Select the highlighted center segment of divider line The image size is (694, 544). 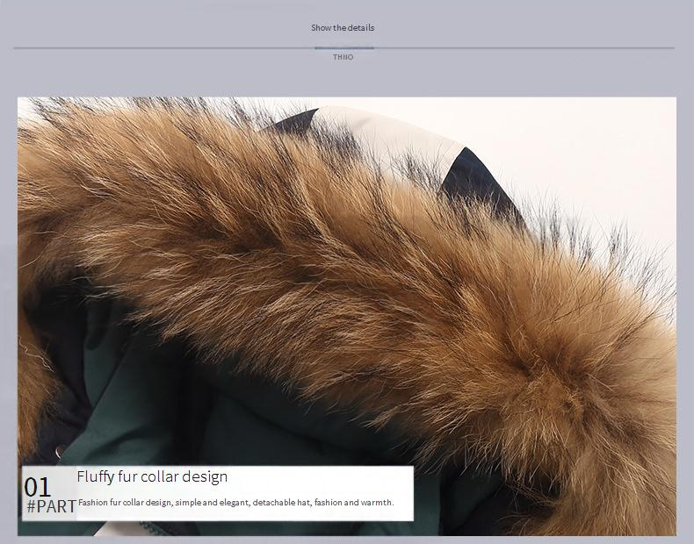tap(344, 48)
